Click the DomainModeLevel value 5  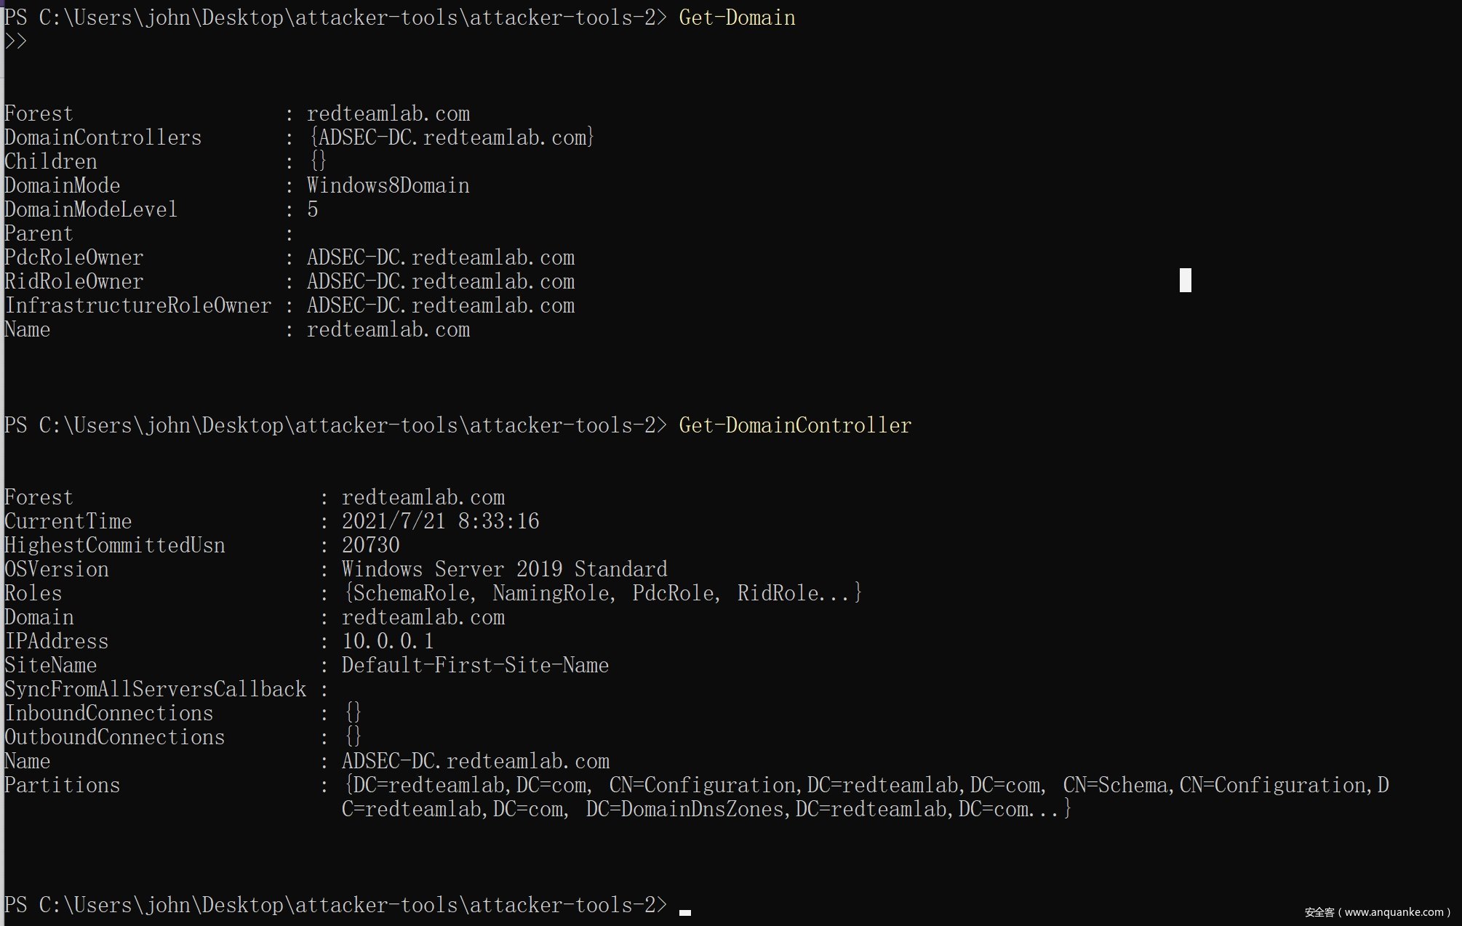[313, 210]
